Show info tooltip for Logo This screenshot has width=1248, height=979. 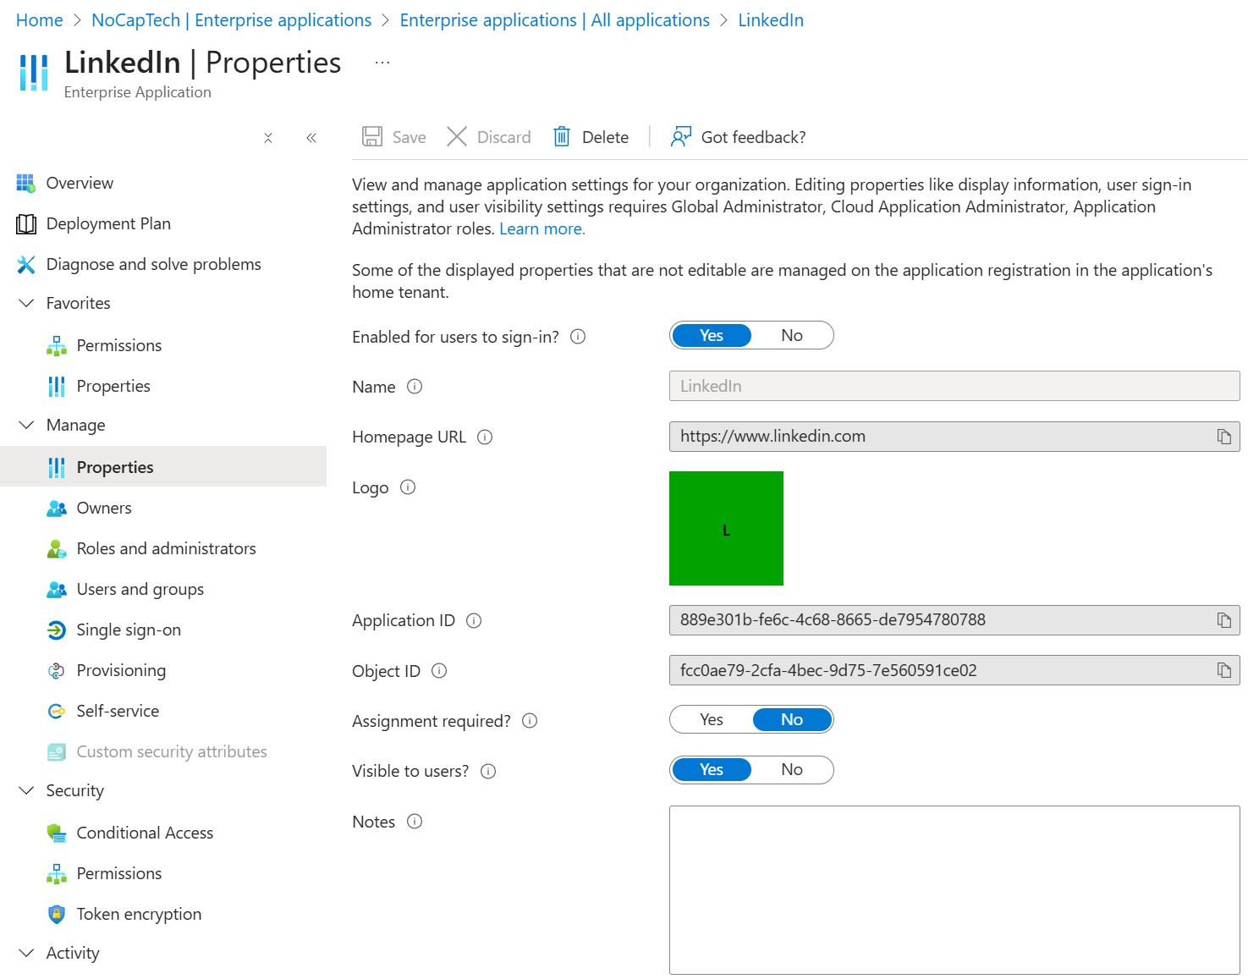point(408,487)
